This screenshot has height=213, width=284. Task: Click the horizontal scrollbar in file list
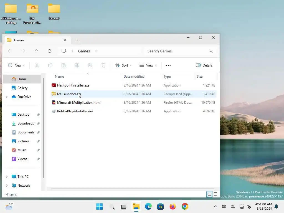coord(133,189)
